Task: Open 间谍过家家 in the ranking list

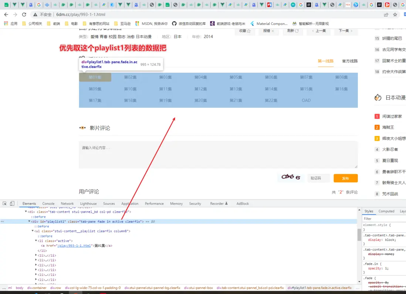Action: 392,116
